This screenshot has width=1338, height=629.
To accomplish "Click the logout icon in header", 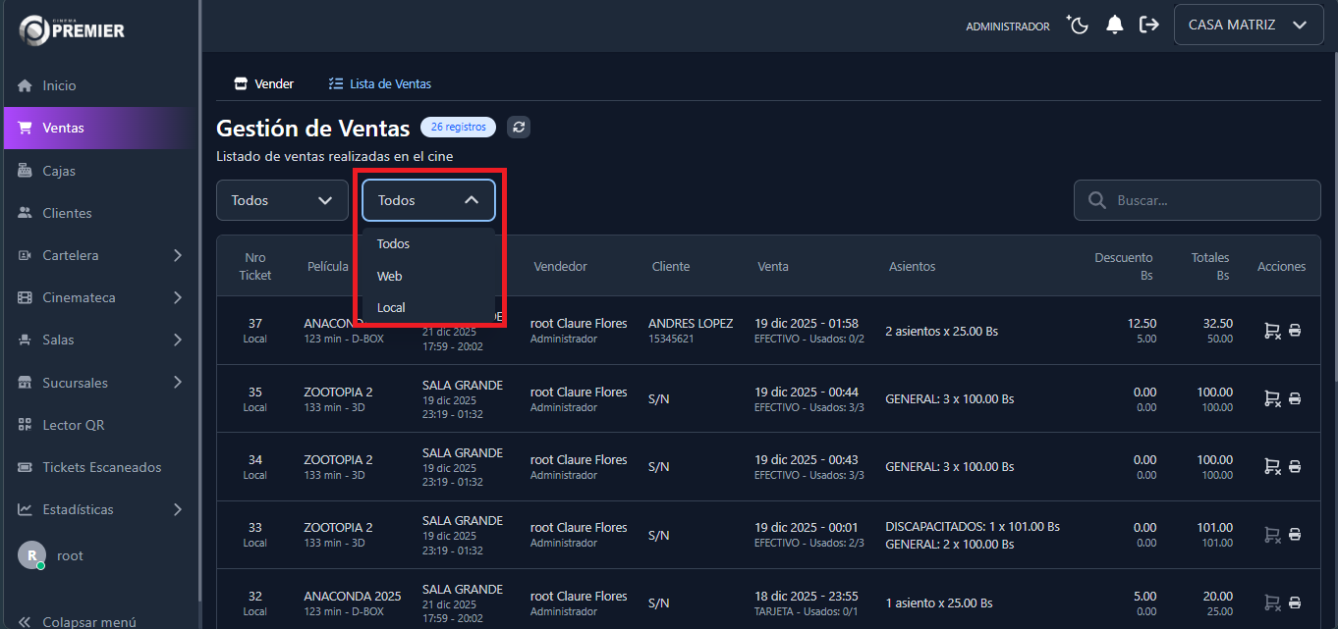I will click(1148, 26).
